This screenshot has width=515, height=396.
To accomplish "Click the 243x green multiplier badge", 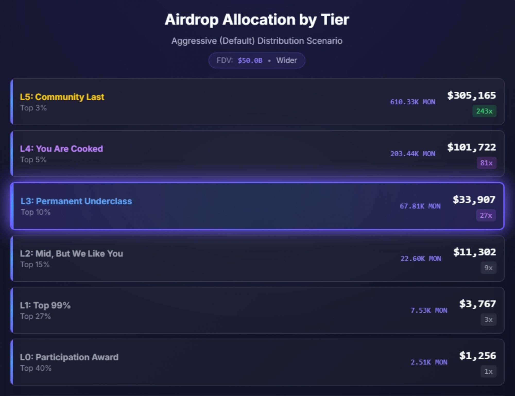I will click(x=484, y=111).
